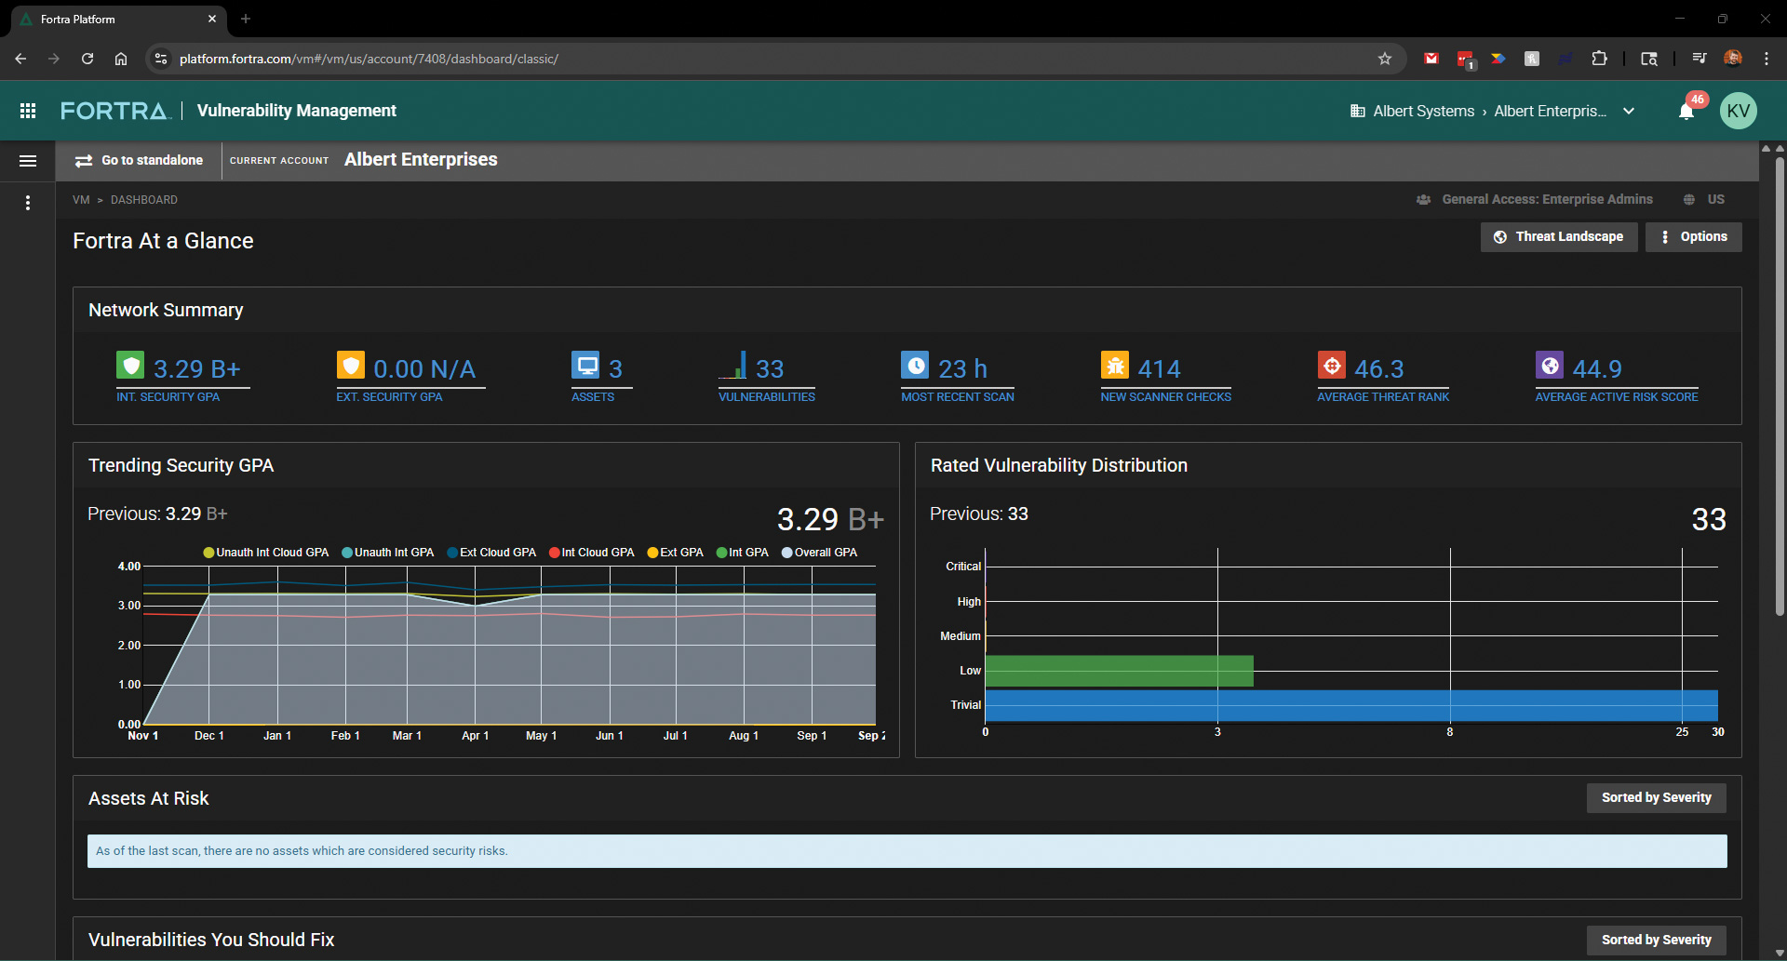Expand the Albert Enterprises account dropdown
This screenshot has width=1787, height=961.
[1629, 111]
